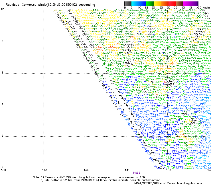Click the latitude axis label "8"
Screen dimensions: 211x185
tap(2, 41)
